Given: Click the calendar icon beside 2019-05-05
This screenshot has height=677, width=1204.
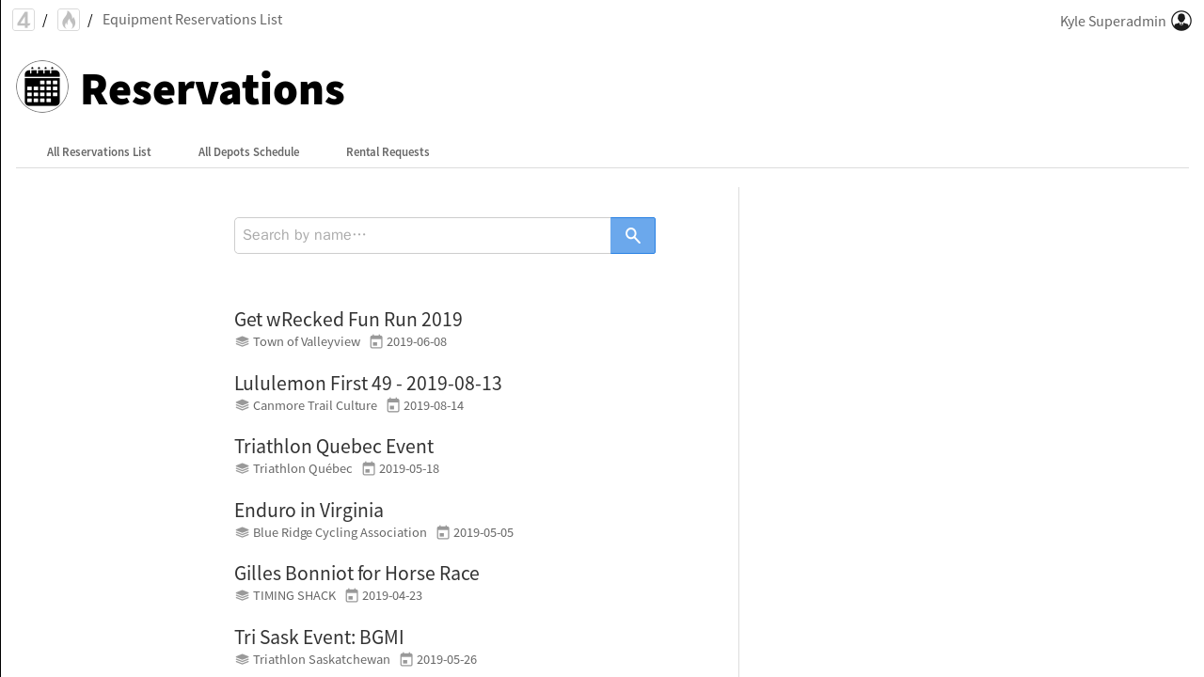Looking at the screenshot, I should point(443,533).
